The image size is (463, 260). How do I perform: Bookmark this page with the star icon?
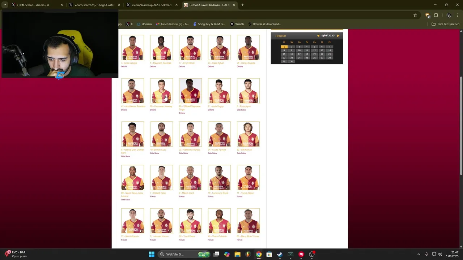tap(415, 15)
